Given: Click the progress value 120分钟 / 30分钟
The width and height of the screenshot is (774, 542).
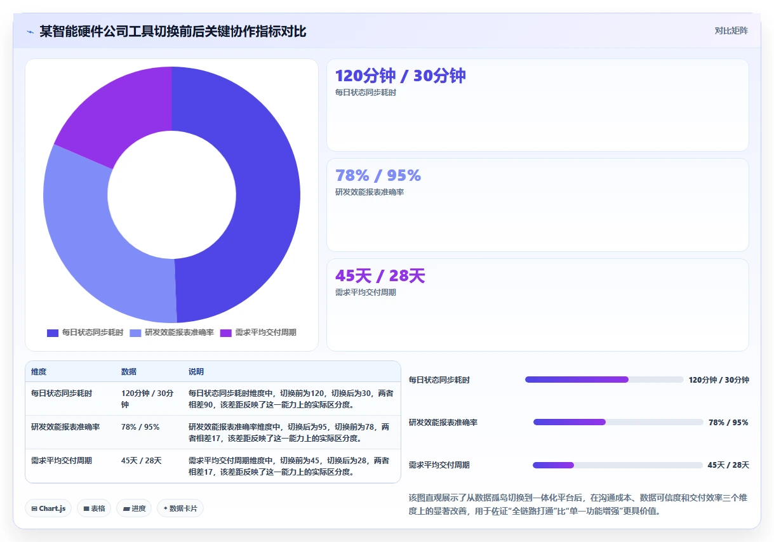Looking at the screenshot, I should click(x=719, y=380).
